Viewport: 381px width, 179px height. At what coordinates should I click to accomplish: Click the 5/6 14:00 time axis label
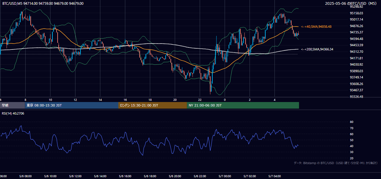100,176
